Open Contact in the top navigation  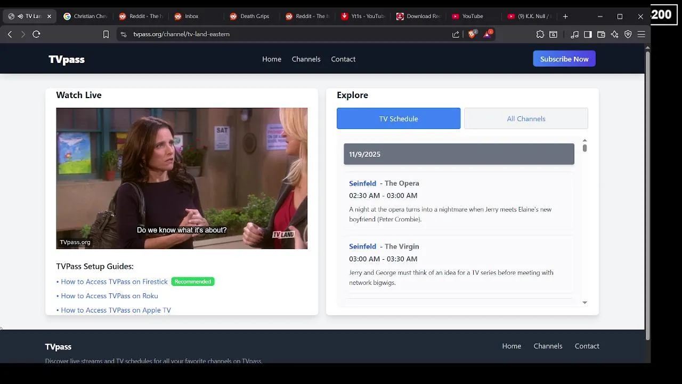tap(343, 59)
